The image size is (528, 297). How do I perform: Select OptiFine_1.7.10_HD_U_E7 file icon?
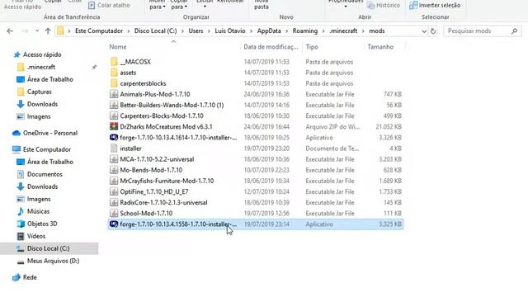coord(114,191)
